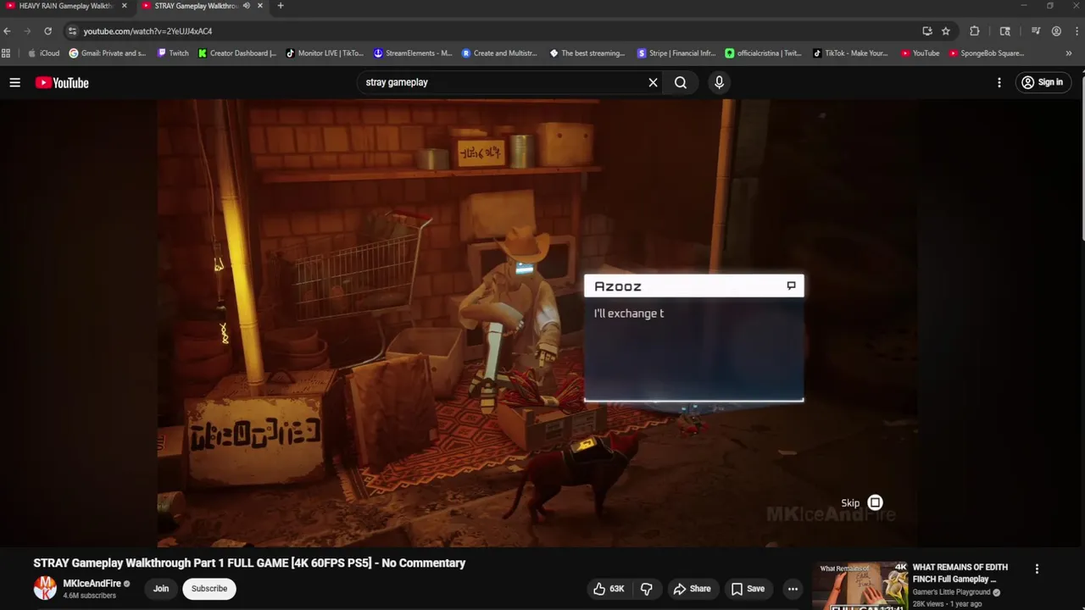The height and width of the screenshot is (610, 1085).
Task: Select the STRAY Gameplay Walkthrough video title
Action: [249, 563]
